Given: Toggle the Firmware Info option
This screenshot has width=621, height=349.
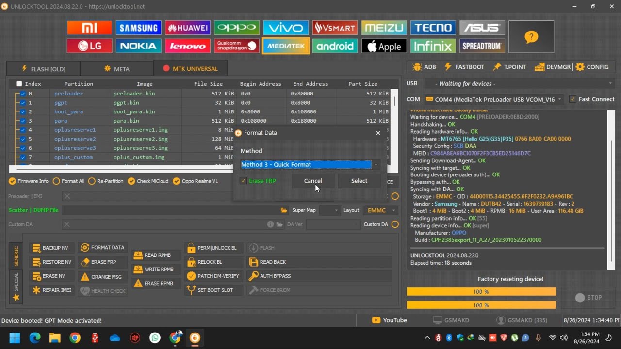Looking at the screenshot, I should pyautogui.click(x=29, y=181).
